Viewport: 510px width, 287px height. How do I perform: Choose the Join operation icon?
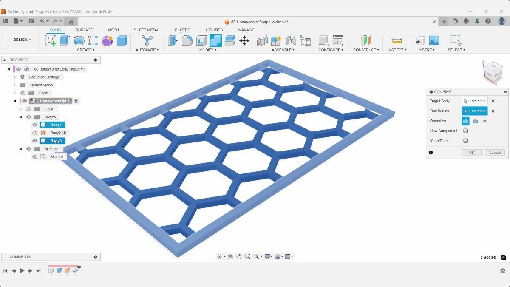tap(466, 121)
